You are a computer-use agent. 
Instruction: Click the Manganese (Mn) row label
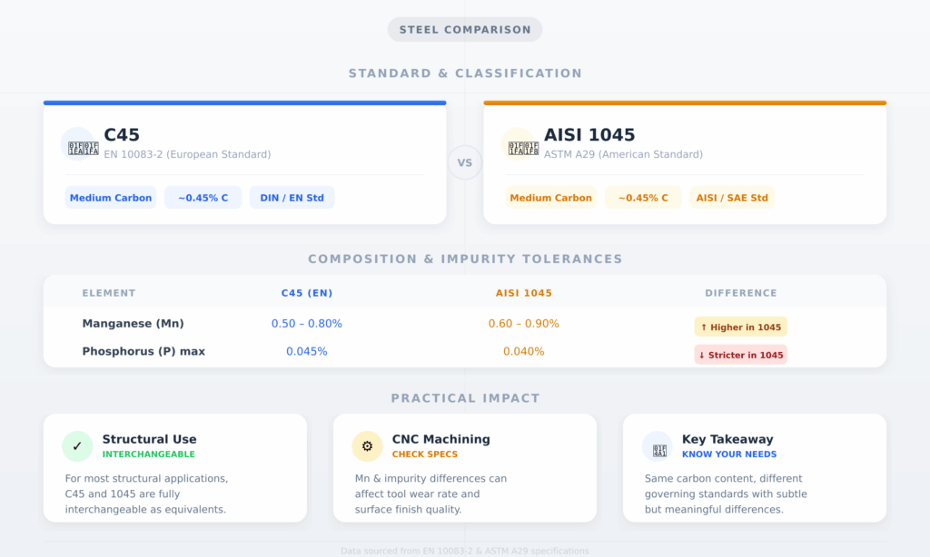click(x=133, y=324)
